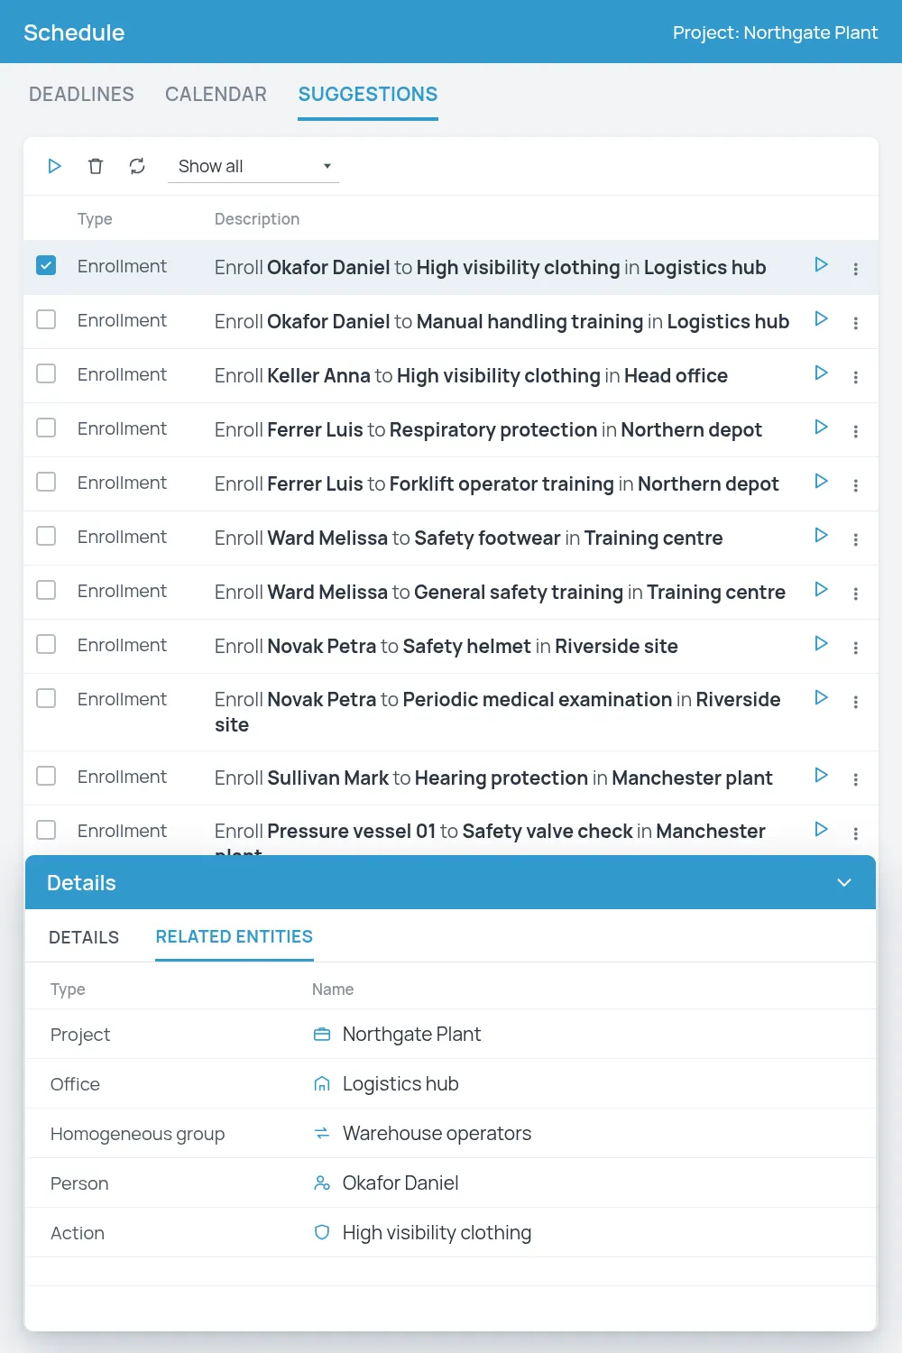Open the Details tab in the panel
902x1353 pixels.
click(x=84, y=937)
